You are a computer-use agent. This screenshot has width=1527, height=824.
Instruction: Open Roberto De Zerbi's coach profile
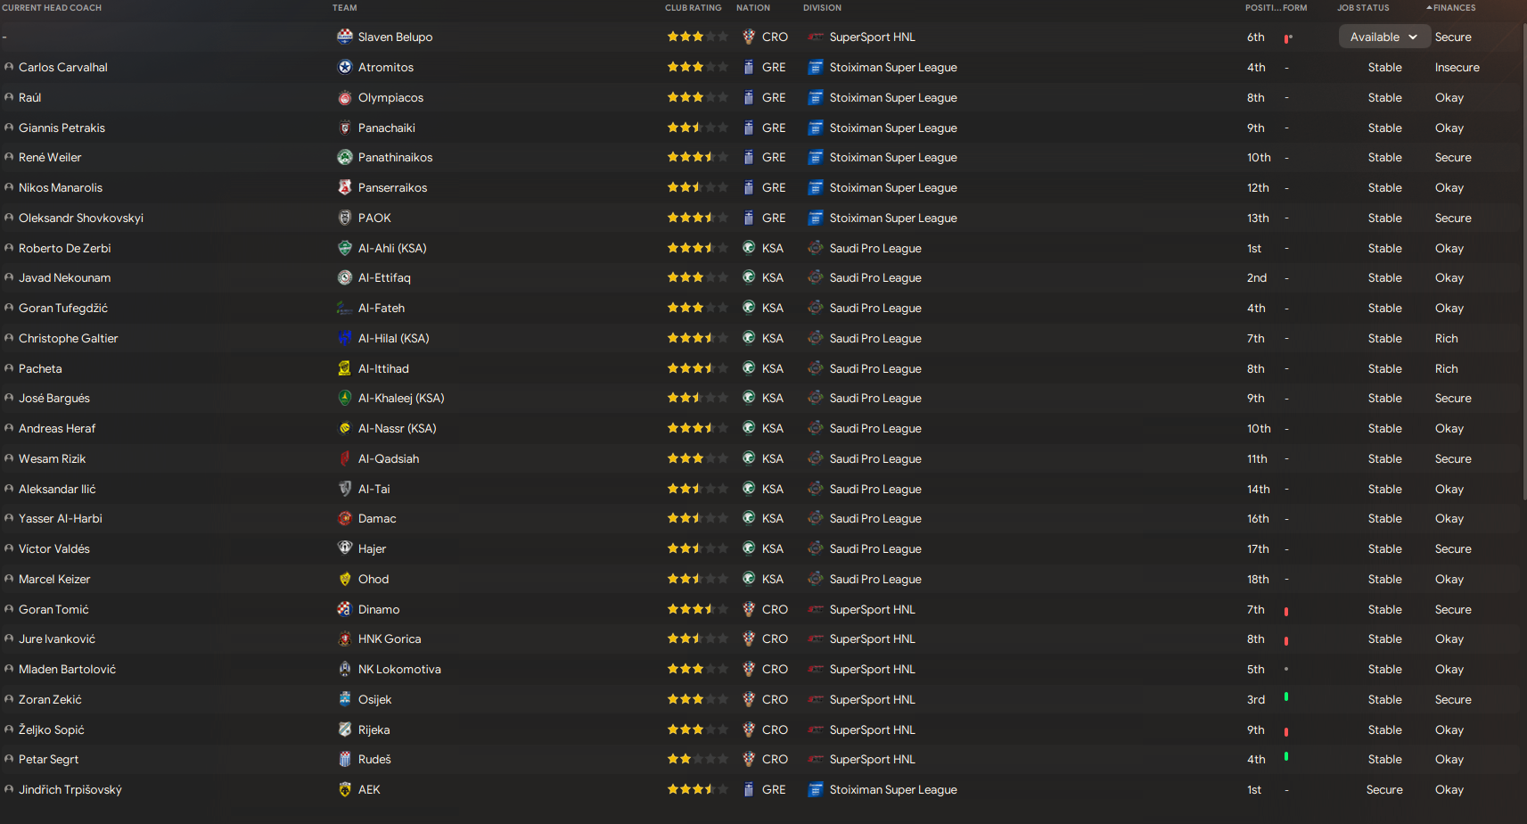pos(65,248)
